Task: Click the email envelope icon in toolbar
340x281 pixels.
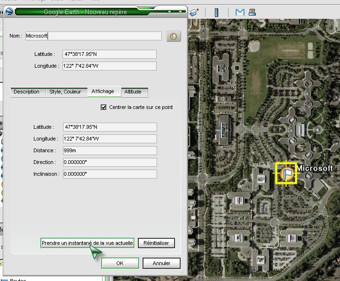Action: coord(240,12)
